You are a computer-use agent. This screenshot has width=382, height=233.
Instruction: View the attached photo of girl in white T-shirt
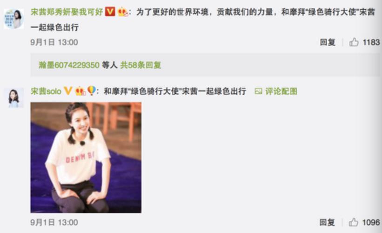click(86, 157)
